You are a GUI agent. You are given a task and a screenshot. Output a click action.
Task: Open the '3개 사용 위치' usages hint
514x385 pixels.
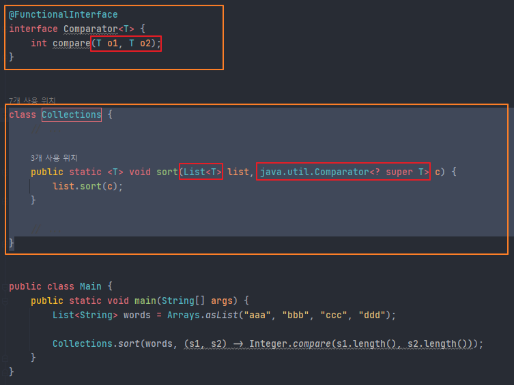pyautogui.click(x=54, y=158)
